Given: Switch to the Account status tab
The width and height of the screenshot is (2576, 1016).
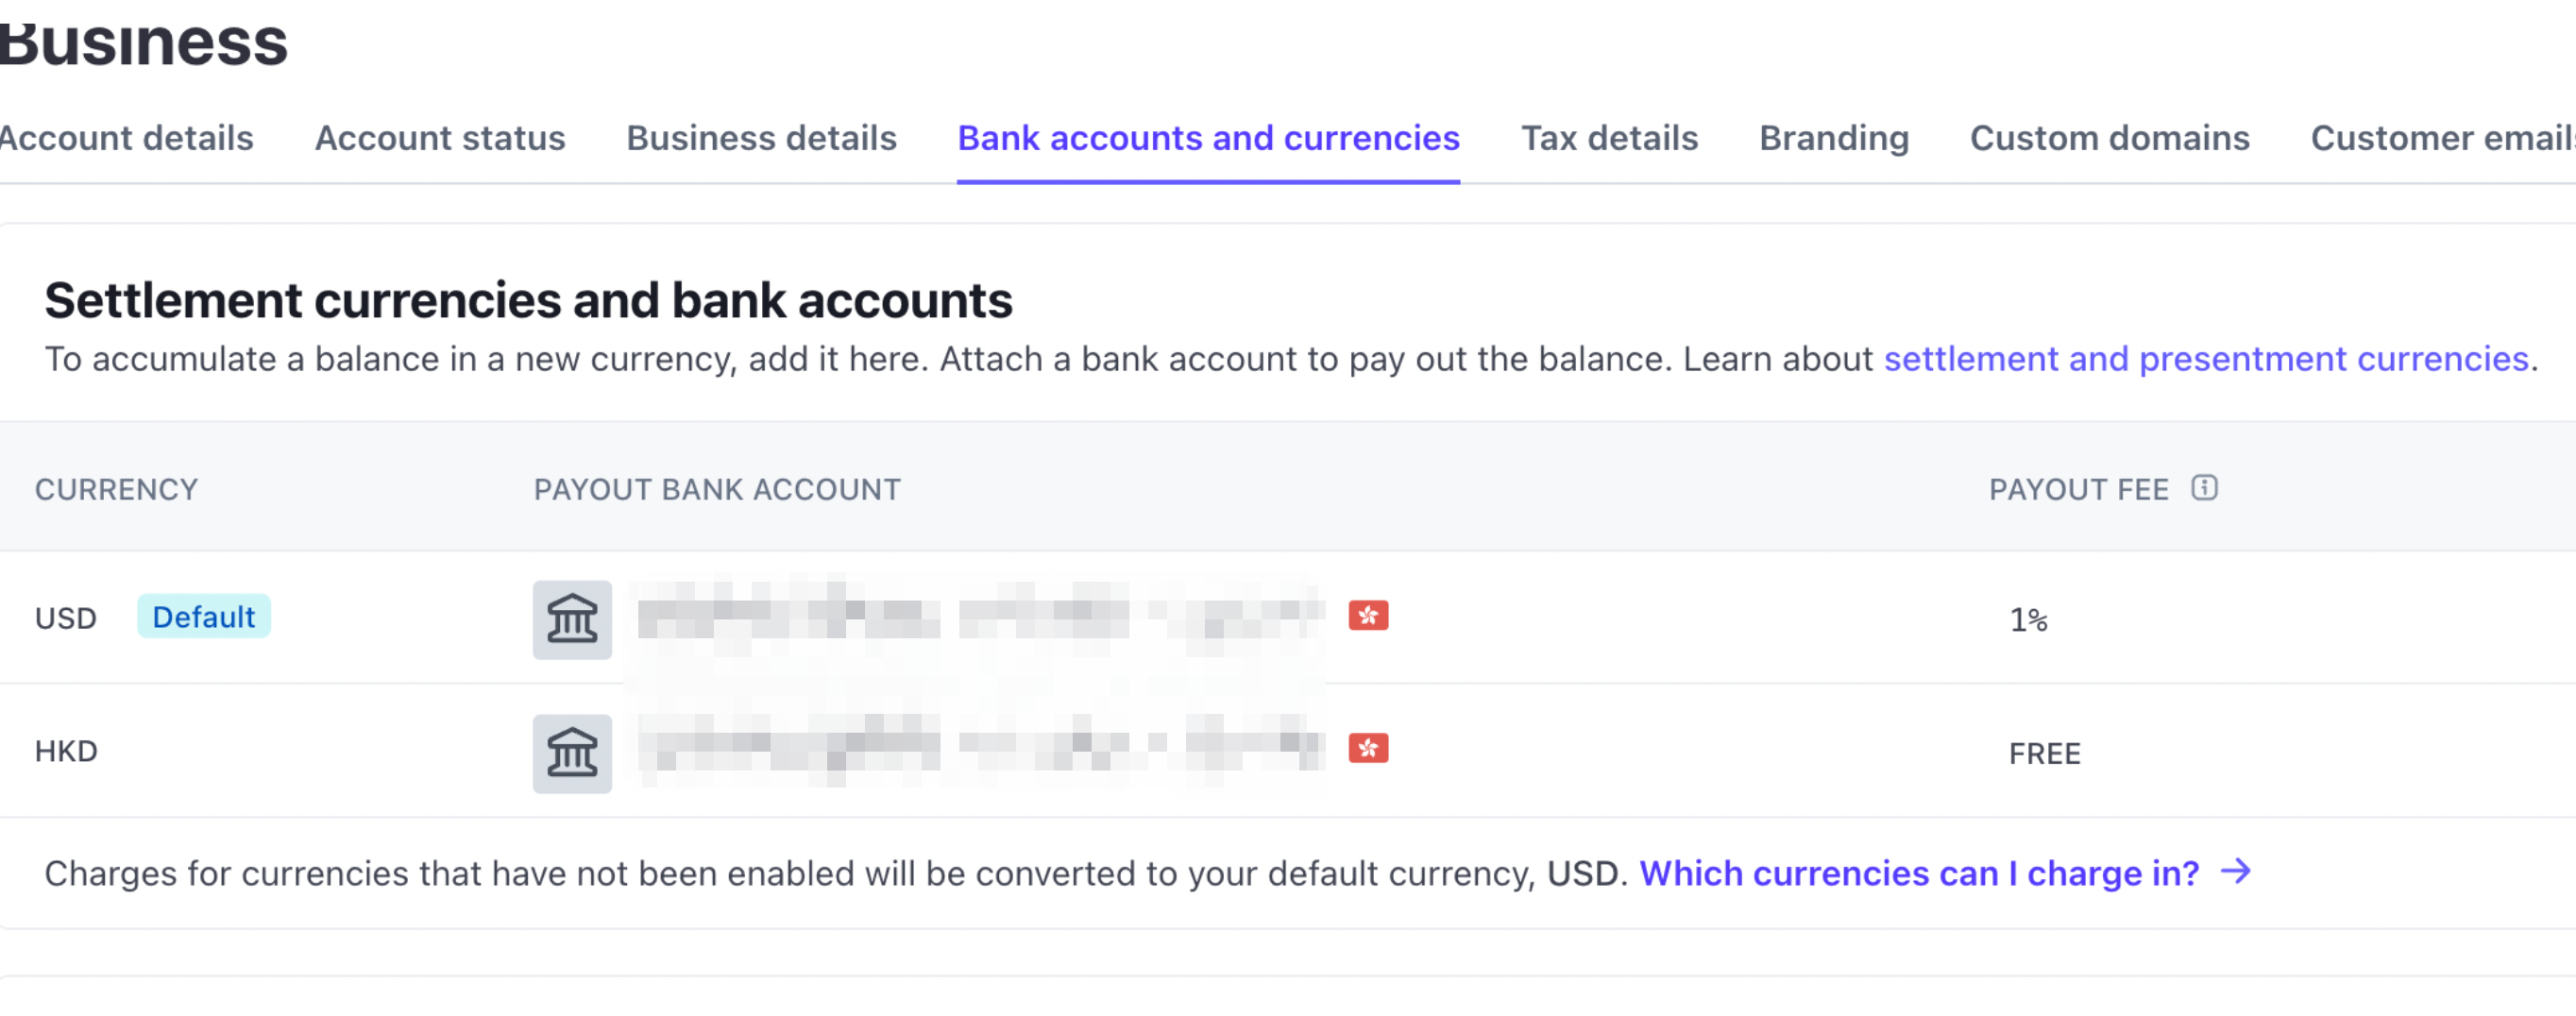Looking at the screenshot, I should pos(440,138).
